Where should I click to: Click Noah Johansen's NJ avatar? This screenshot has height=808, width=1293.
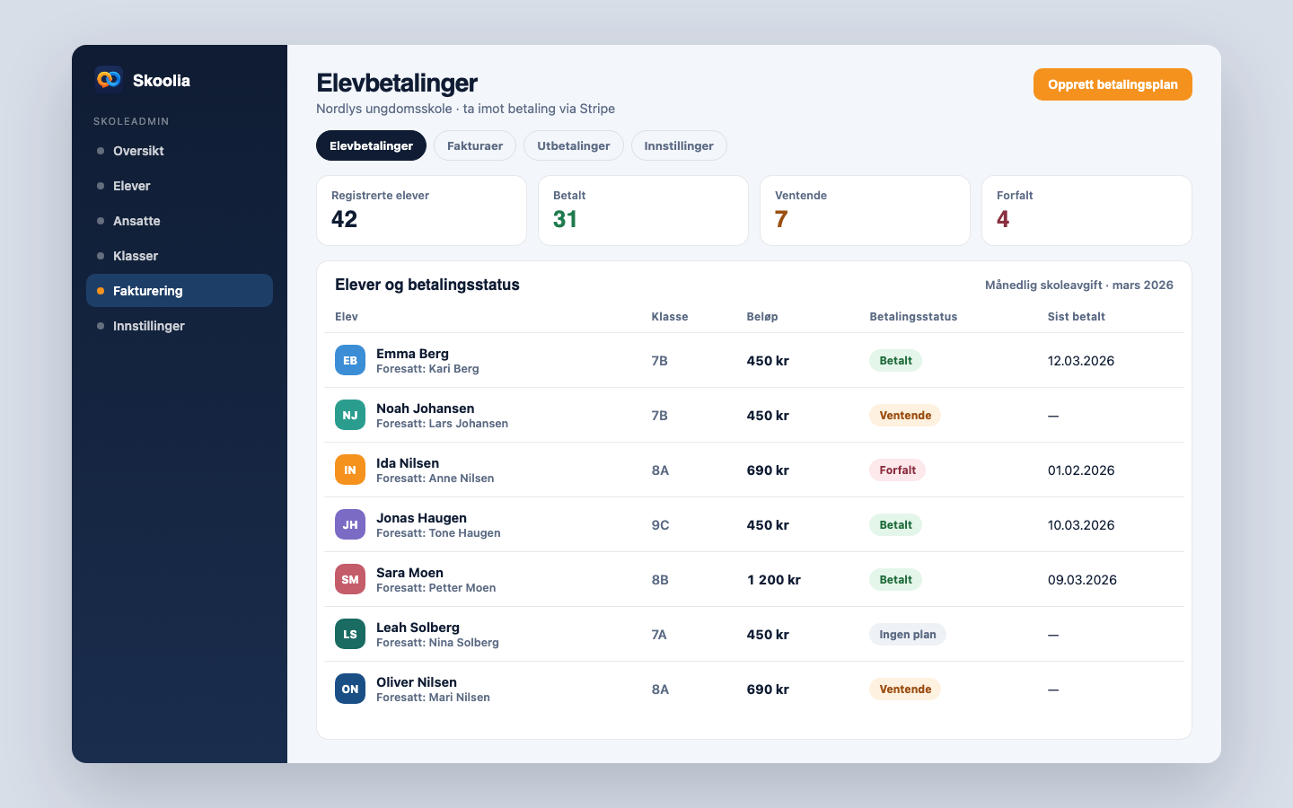click(x=350, y=415)
